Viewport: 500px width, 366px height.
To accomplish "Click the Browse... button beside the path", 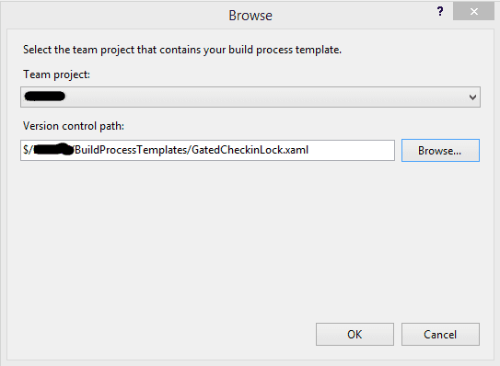I will [x=440, y=150].
